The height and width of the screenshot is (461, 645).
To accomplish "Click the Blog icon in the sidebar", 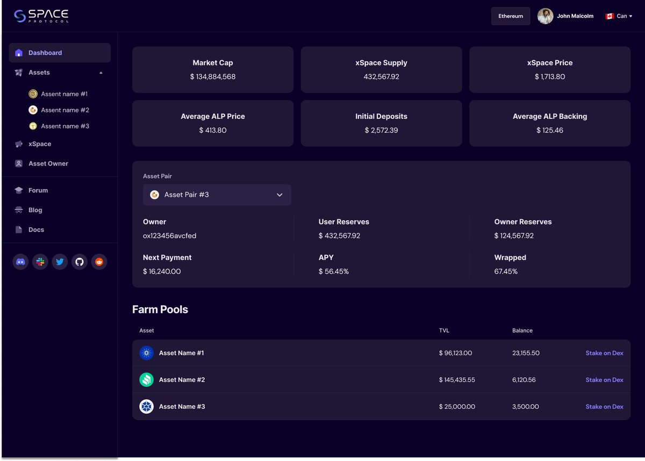I will click(x=19, y=210).
